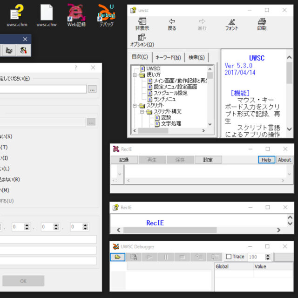Switch to the キーワード(N) tab

coord(168,57)
